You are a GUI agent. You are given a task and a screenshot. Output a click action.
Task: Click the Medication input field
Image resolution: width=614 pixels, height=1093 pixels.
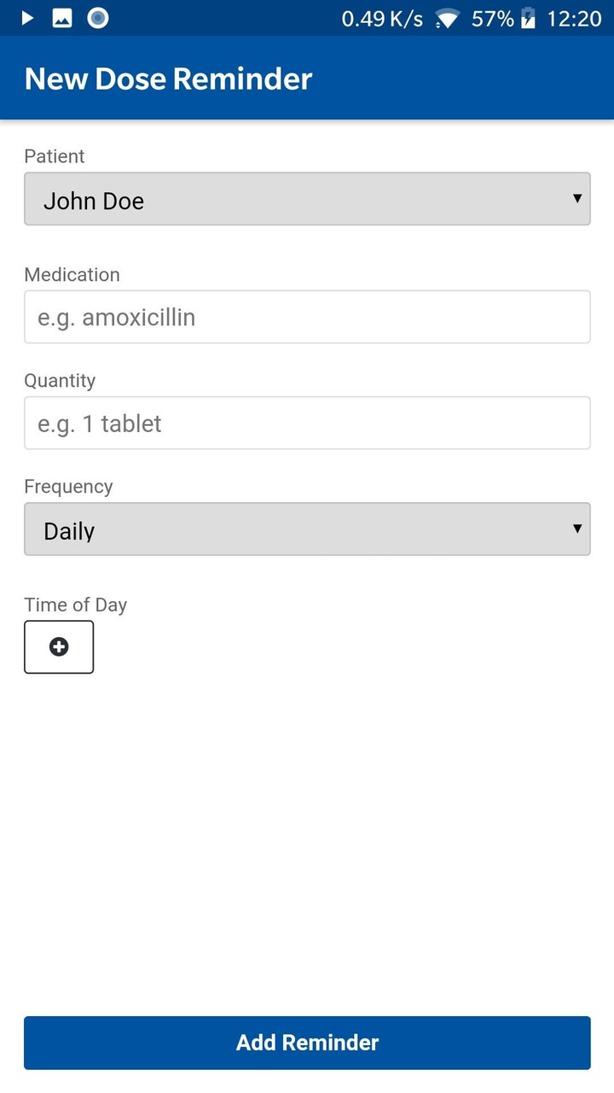307,316
